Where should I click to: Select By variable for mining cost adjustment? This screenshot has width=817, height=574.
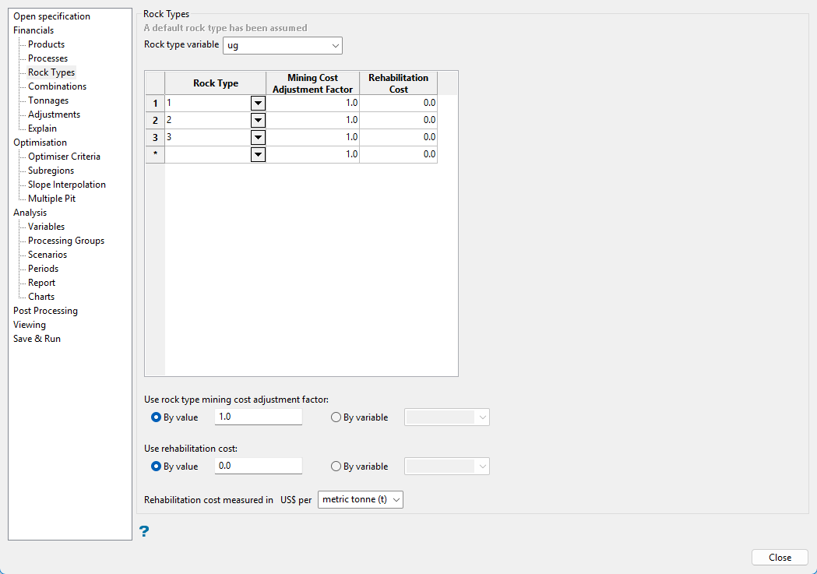[336, 417]
